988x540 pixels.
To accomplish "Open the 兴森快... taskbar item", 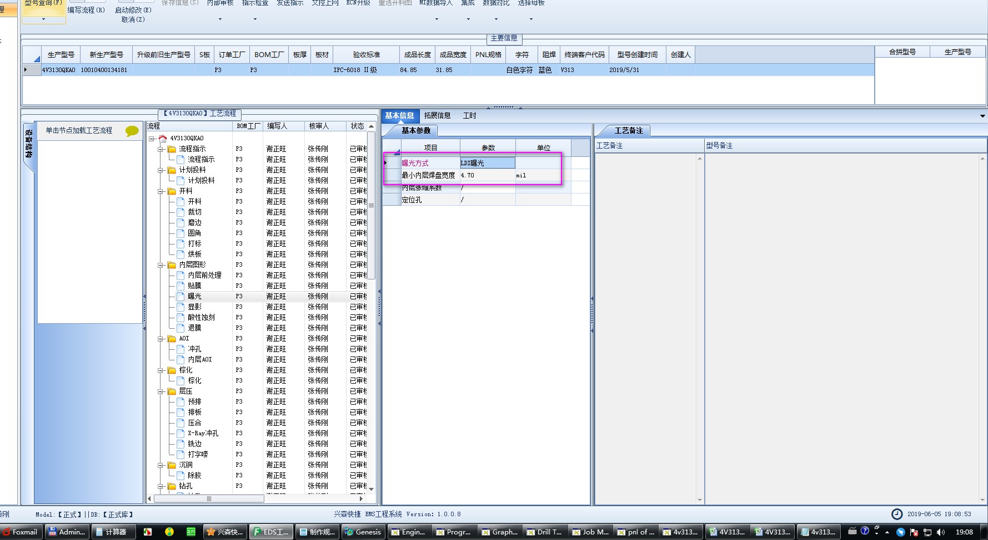I will tap(225, 532).
